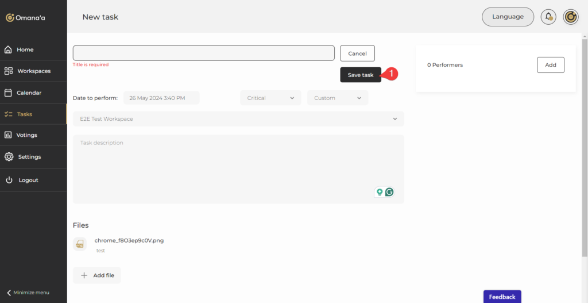Pick the Date to perform field
The image size is (588, 303).
(x=161, y=98)
